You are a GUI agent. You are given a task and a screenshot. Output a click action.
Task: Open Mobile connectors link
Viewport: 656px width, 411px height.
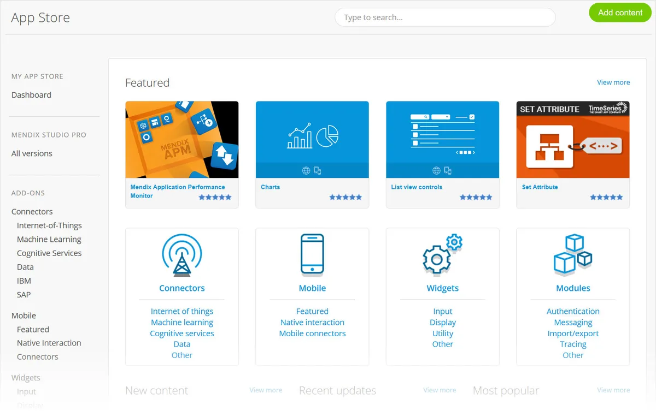pyautogui.click(x=312, y=333)
